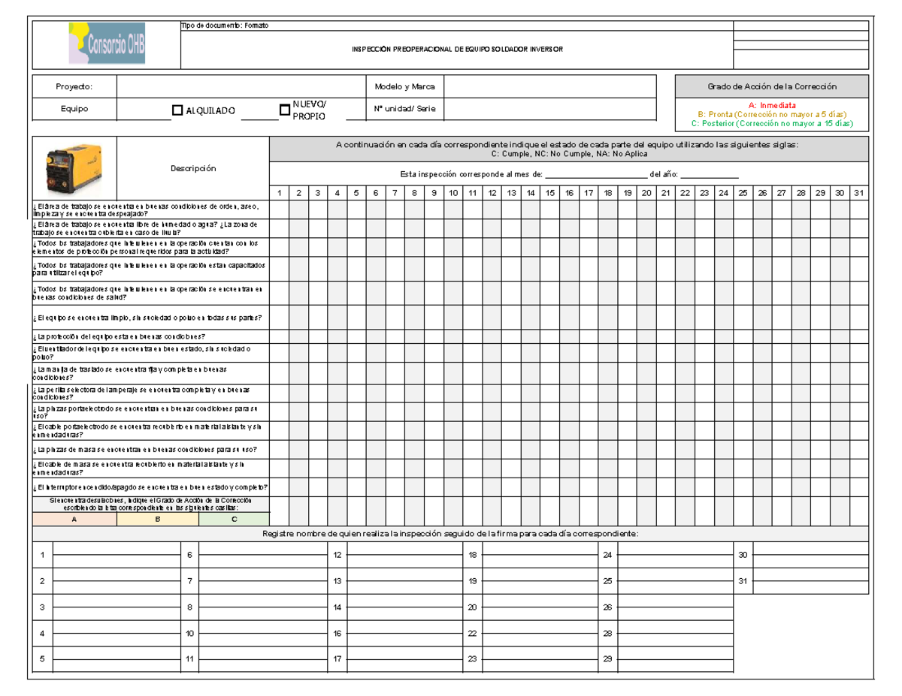Click the signature line numbered 5
This screenshot has height=696, width=902.
tap(116, 659)
